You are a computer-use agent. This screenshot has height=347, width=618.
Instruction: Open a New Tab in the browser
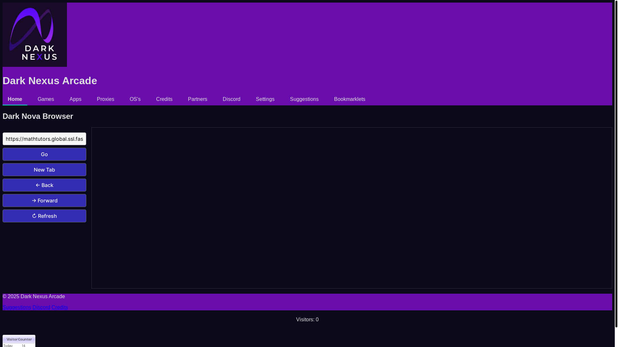[x=44, y=170]
